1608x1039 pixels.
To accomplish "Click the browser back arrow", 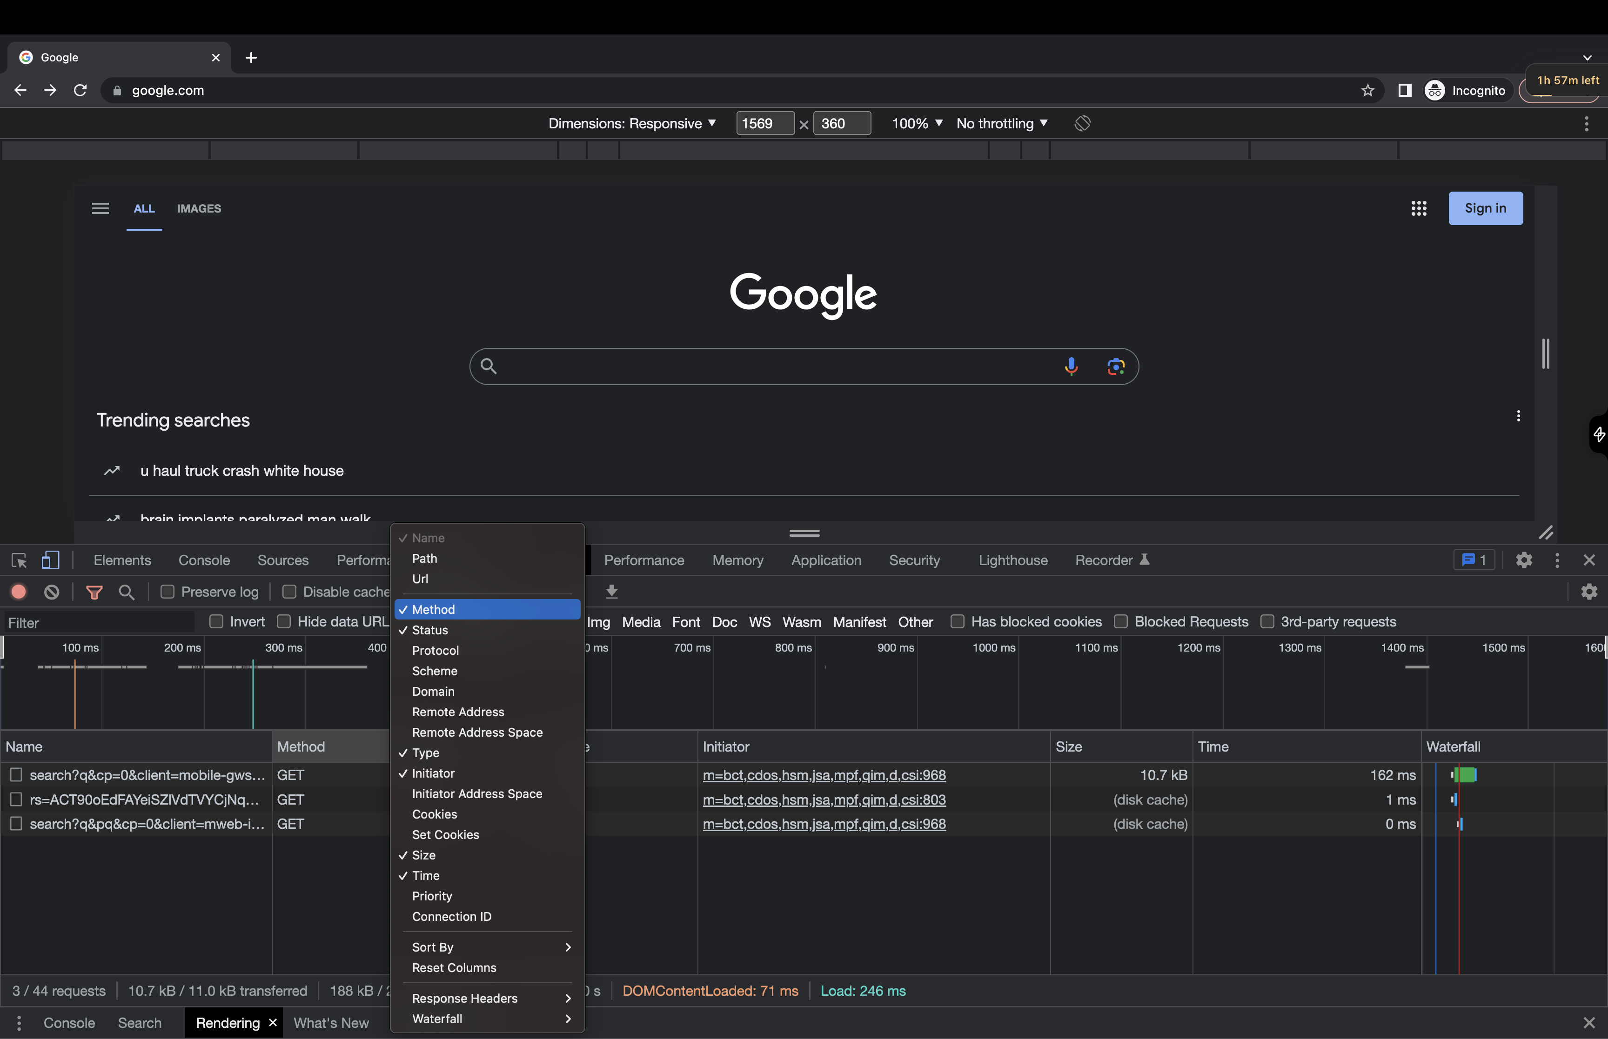I will 20,90.
